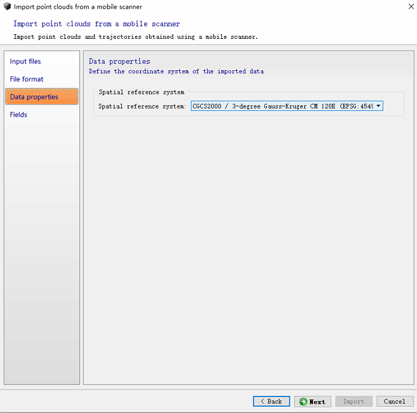Viewport: 417px width, 413px height.
Task: Click the 'Import point clouds and trajectories' description
Action: [136, 37]
